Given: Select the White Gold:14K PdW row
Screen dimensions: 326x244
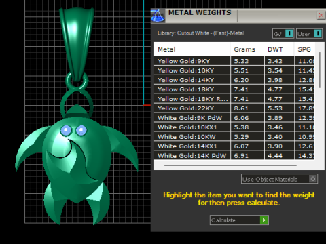Looking at the screenshot, I should [x=234, y=156].
